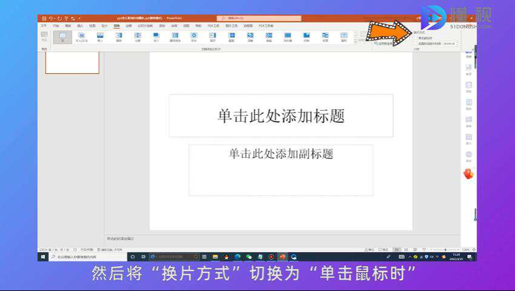Redo the last action
The height and width of the screenshot is (291, 515).
pyautogui.click(x=59, y=18)
